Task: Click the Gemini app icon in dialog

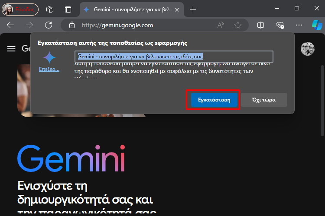Action: click(49, 57)
